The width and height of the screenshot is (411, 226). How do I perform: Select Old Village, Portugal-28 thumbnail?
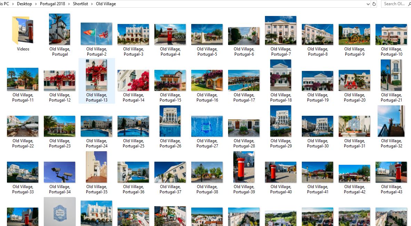[244, 128]
